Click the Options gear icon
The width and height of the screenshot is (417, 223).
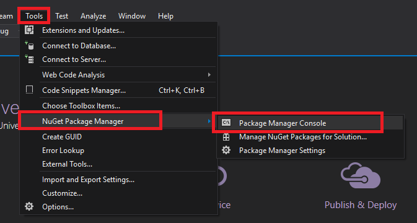pos(29,206)
